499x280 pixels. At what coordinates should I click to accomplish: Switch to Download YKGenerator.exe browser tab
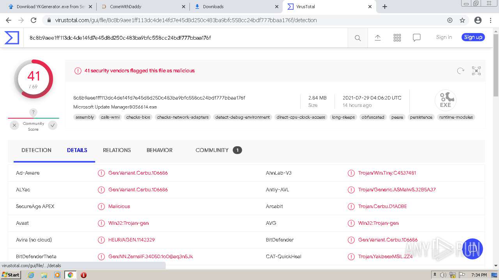coord(51,7)
